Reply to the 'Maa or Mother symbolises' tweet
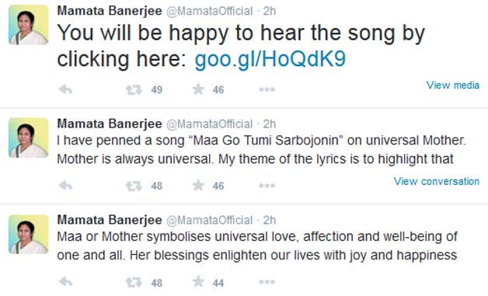This screenshot has width=488, height=296. 65,282
